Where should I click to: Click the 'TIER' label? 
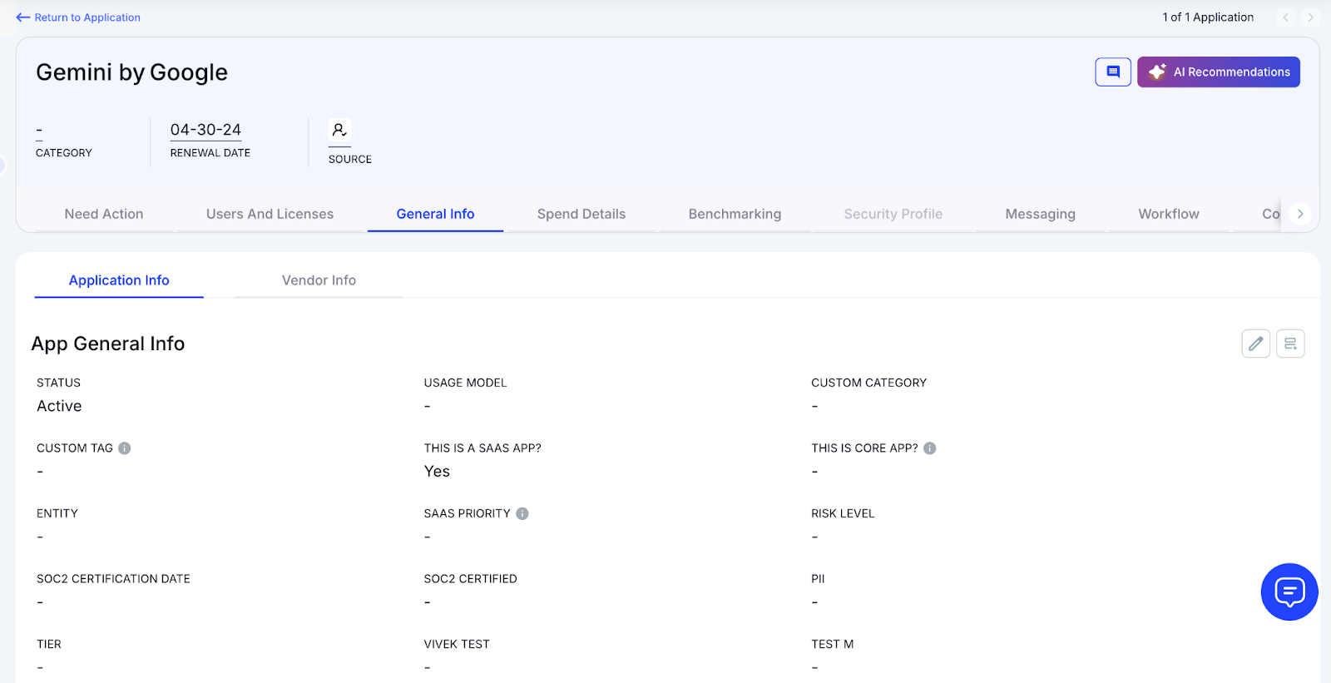pos(49,645)
